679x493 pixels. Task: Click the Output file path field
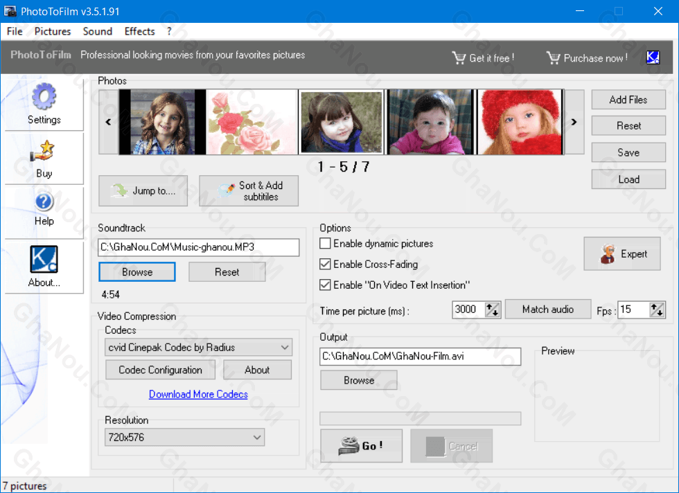click(x=420, y=356)
